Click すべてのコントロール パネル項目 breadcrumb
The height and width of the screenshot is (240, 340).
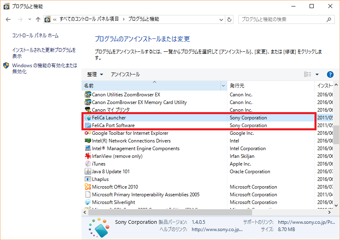click(89, 19)
